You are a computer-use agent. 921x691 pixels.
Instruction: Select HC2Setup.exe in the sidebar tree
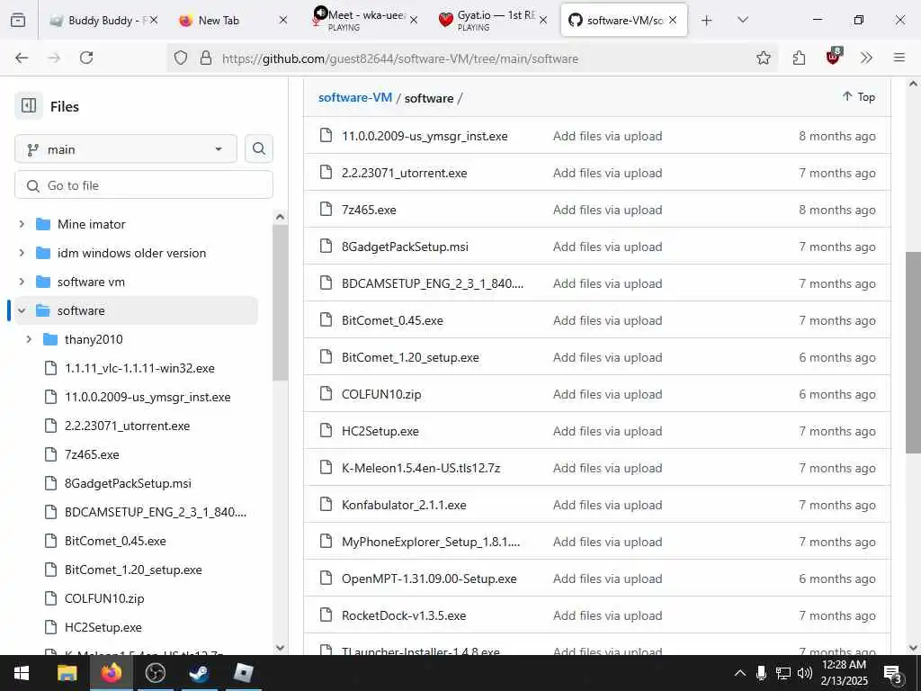[x=103, y=627]
